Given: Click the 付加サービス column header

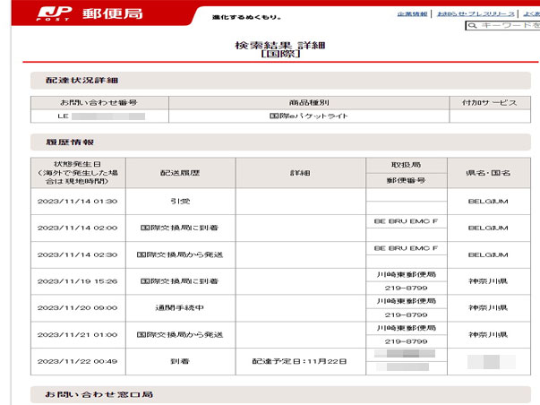Looking at the screenshot, I should tap(489, 103).
